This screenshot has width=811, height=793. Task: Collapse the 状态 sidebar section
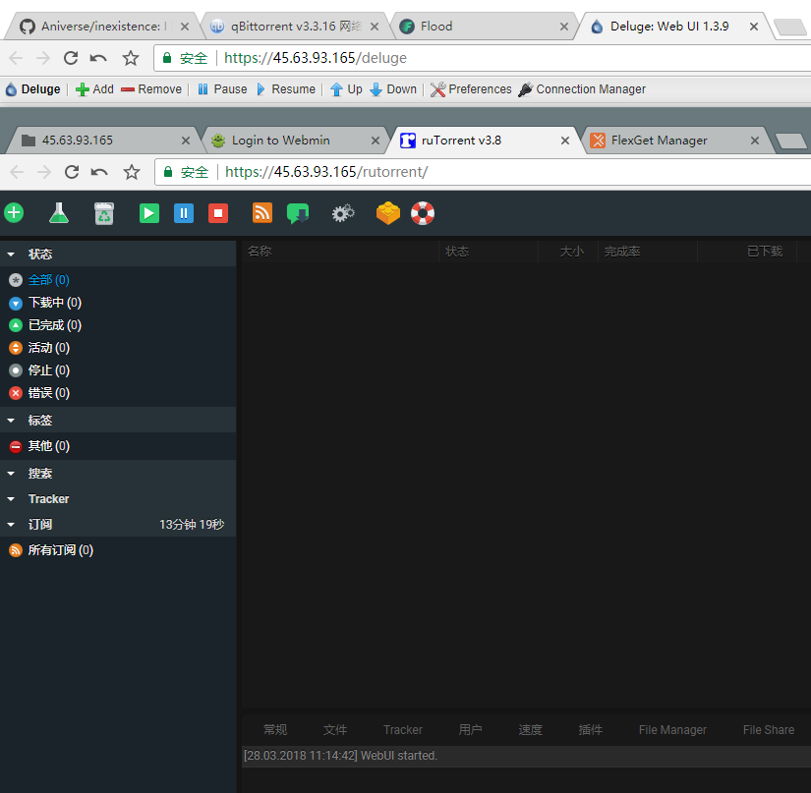tap(11, 255)
